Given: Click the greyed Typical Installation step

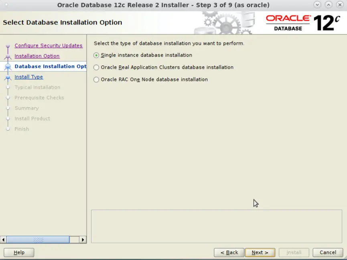Looking at the screenshot, I should (37, 87).
